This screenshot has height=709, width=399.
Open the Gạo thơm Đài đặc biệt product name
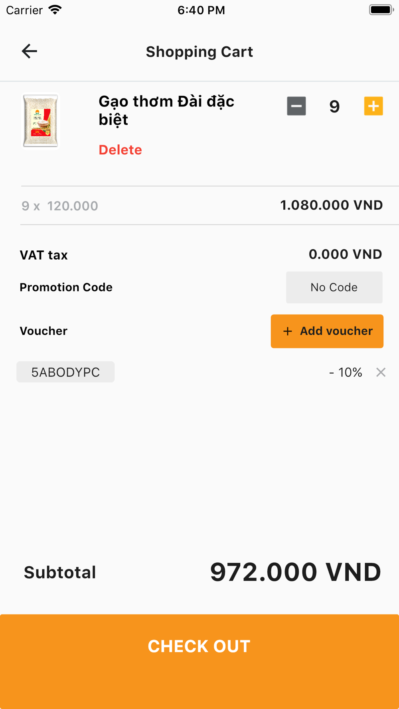click(166, 110)
